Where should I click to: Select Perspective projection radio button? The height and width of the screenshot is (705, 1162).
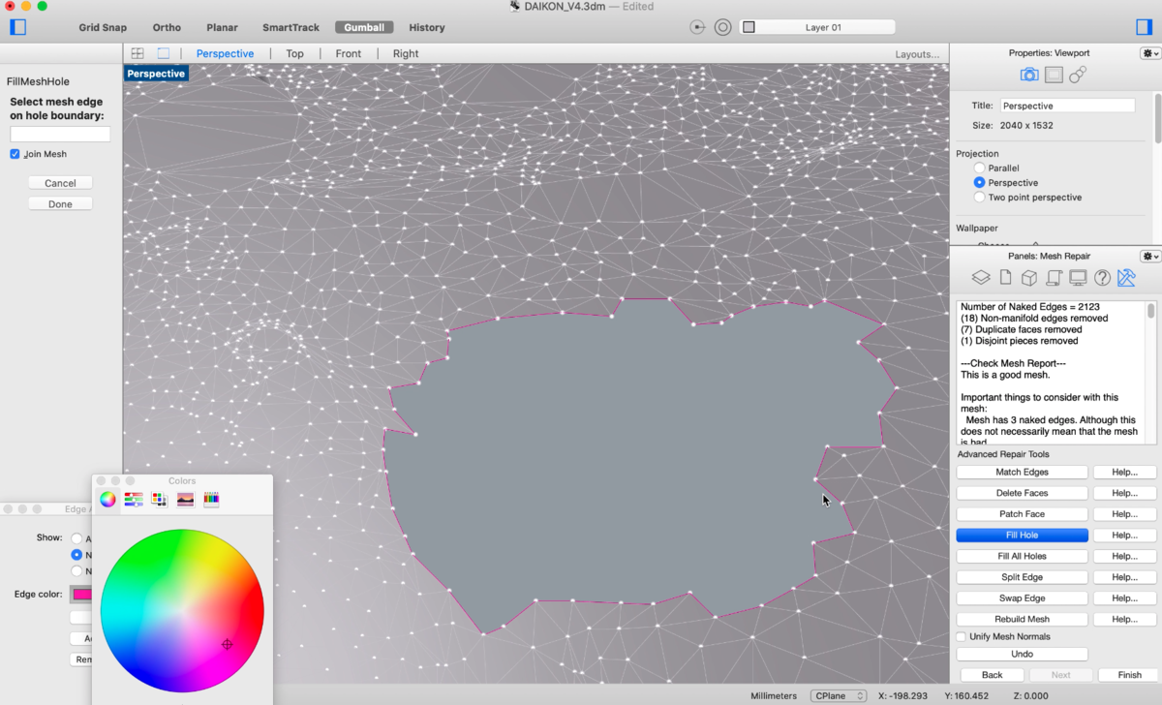pos(979,183)
